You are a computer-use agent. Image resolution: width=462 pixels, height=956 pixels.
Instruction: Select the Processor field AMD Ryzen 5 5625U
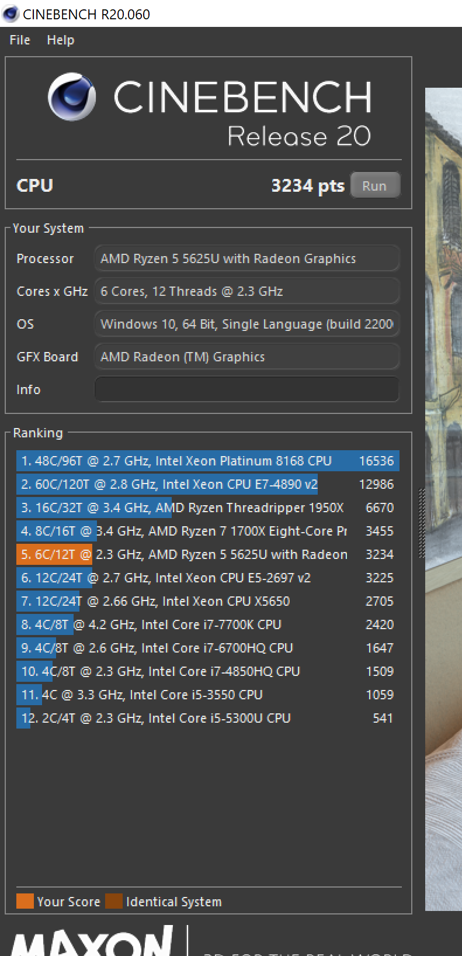pyautogui.click(x=247, y=258)
